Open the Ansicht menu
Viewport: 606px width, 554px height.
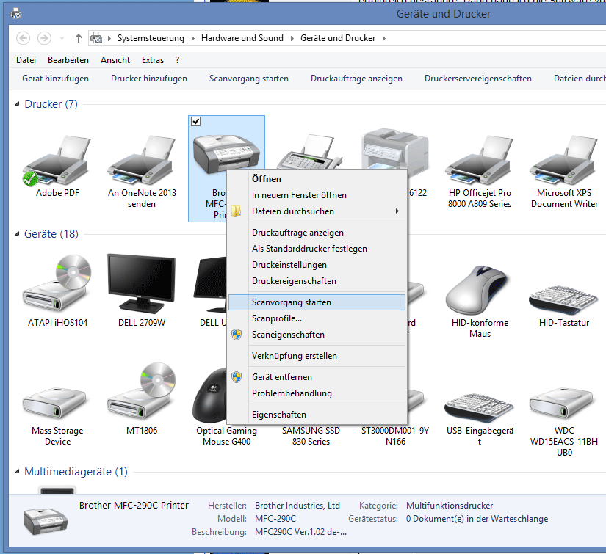[115, 60]
